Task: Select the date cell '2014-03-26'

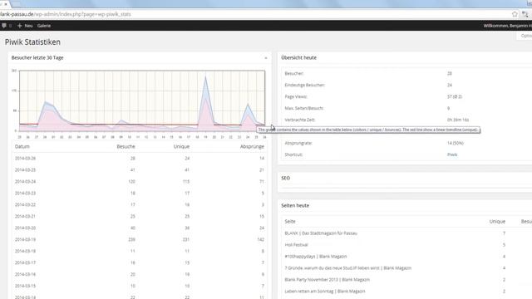Action: click(x=25, y=159)
